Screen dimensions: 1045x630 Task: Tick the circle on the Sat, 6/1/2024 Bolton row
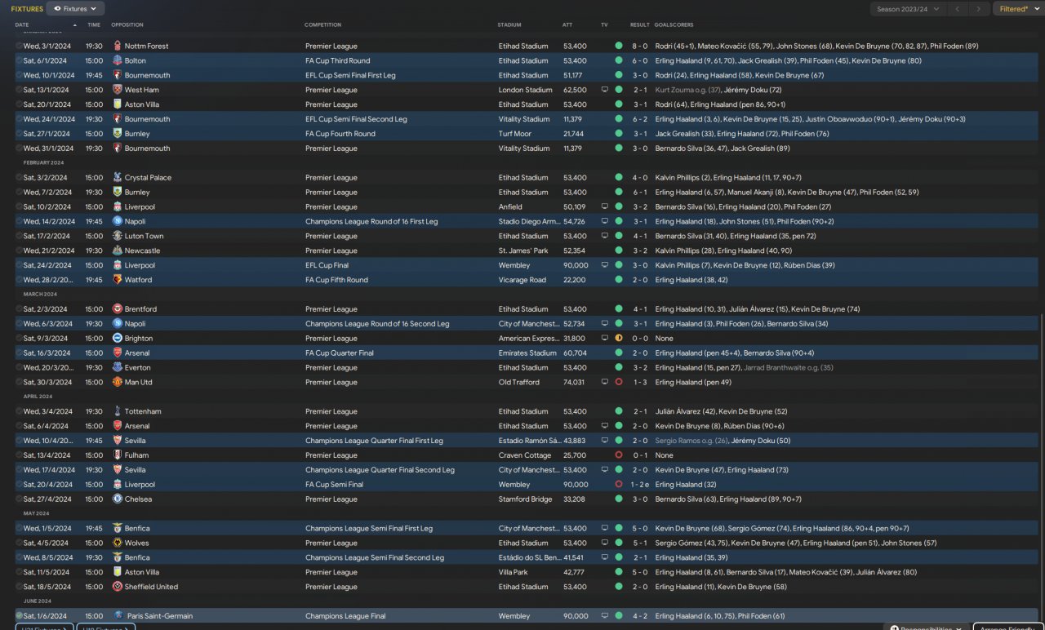point(19,61)
